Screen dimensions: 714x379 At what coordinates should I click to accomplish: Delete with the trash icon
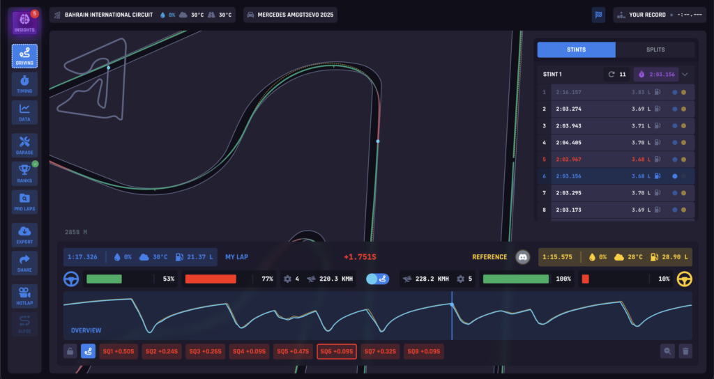(685, 352)
